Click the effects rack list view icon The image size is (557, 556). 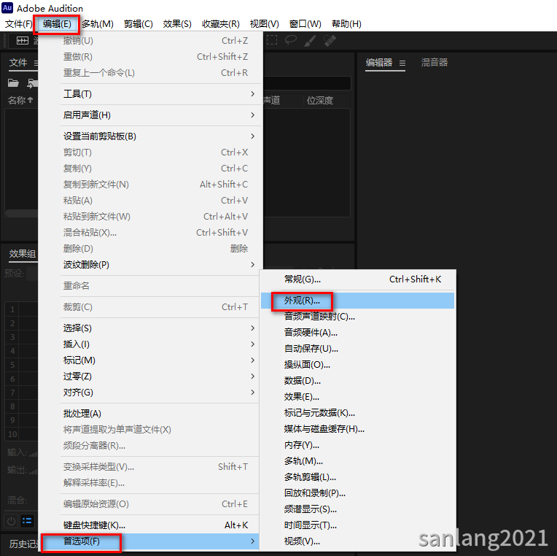pyautogui.click(x=27, y=521)
